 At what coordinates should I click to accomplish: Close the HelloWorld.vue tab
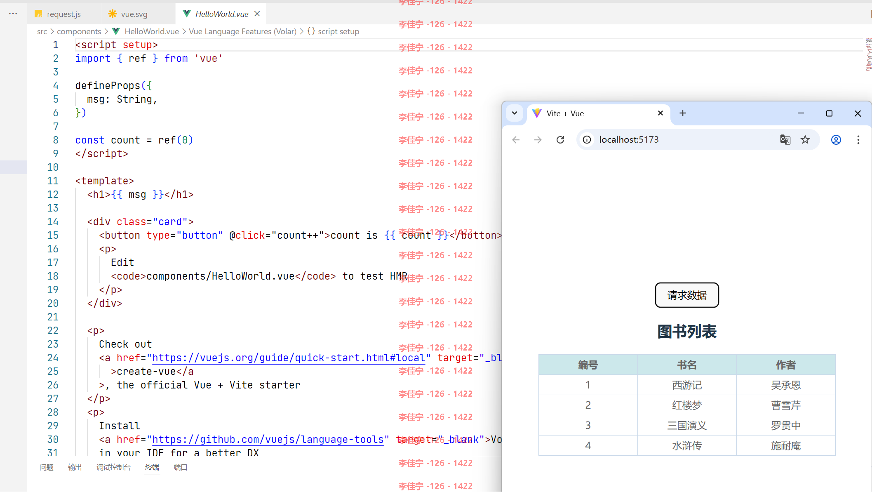257,14
